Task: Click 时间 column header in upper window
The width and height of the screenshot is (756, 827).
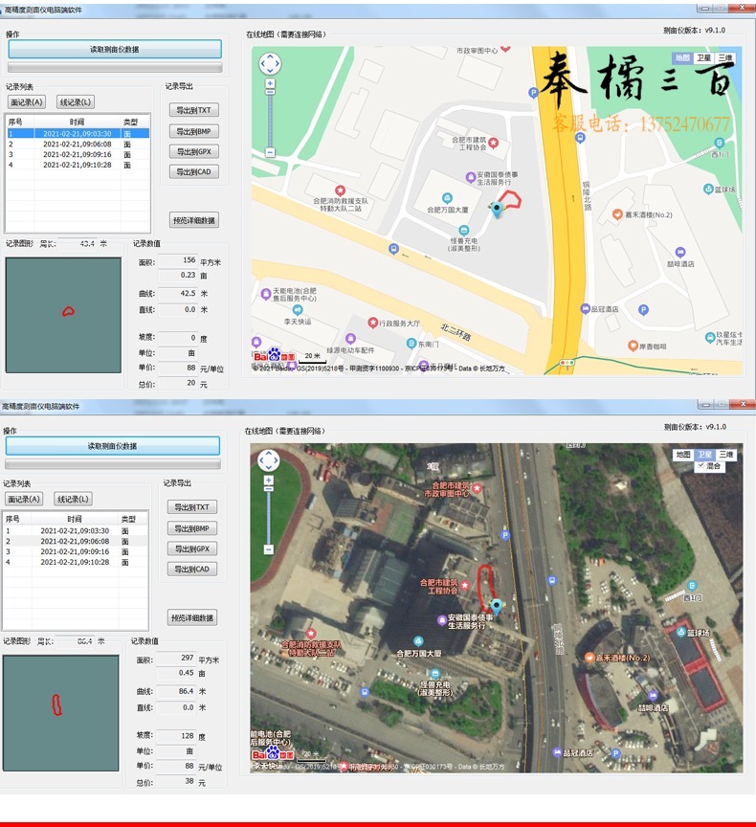Action: [77, 122]
